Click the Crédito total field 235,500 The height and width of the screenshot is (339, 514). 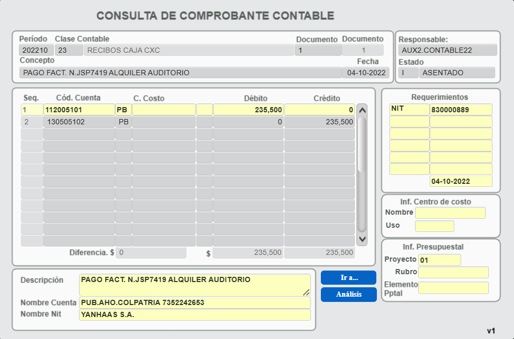320,253
